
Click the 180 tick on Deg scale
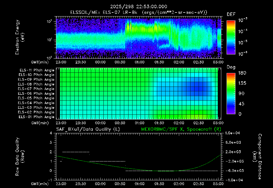pyautogui.click(x=242, y=73)
